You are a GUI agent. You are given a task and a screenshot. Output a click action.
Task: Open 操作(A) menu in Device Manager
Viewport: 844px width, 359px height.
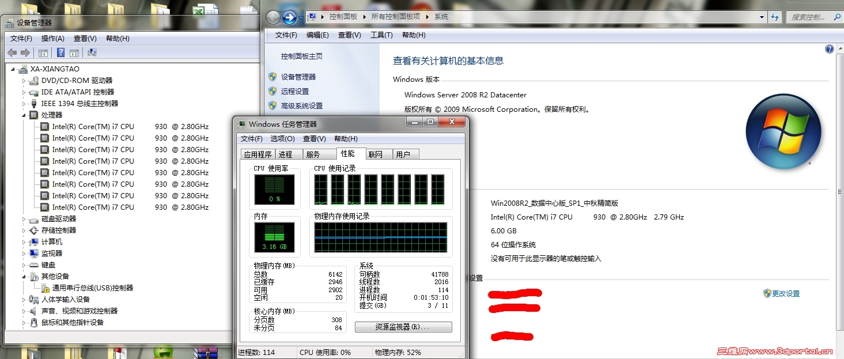click(x=53, y=39)
